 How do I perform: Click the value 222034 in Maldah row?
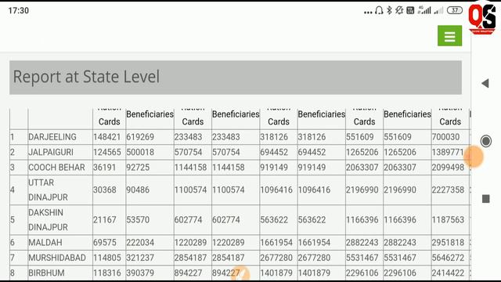pyautogui.click(x=140, y=243)
